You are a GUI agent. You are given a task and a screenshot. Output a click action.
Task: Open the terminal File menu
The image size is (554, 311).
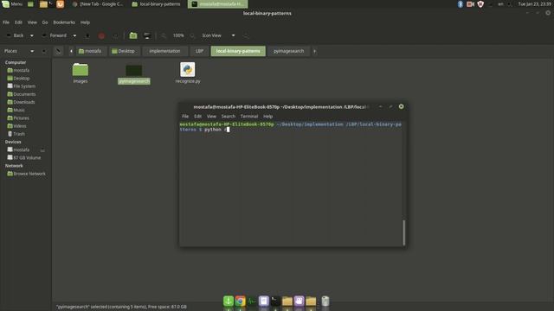point(185,116)
